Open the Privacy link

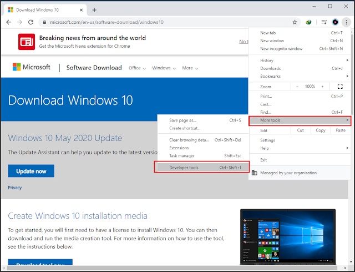[x=15, y=188]
